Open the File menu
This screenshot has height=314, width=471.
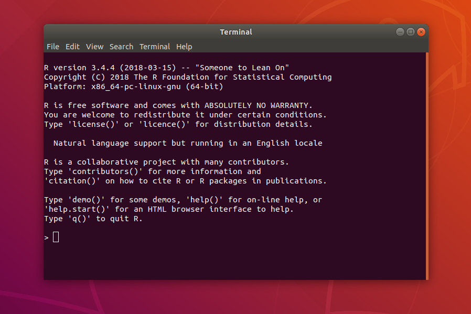click(53, 47)
